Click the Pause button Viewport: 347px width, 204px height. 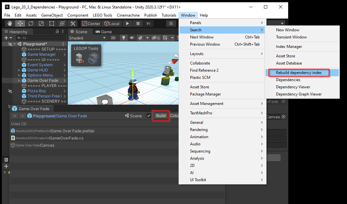pos(138,23)
